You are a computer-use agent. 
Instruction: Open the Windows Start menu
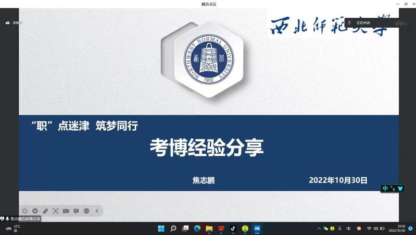coord(161,228)
